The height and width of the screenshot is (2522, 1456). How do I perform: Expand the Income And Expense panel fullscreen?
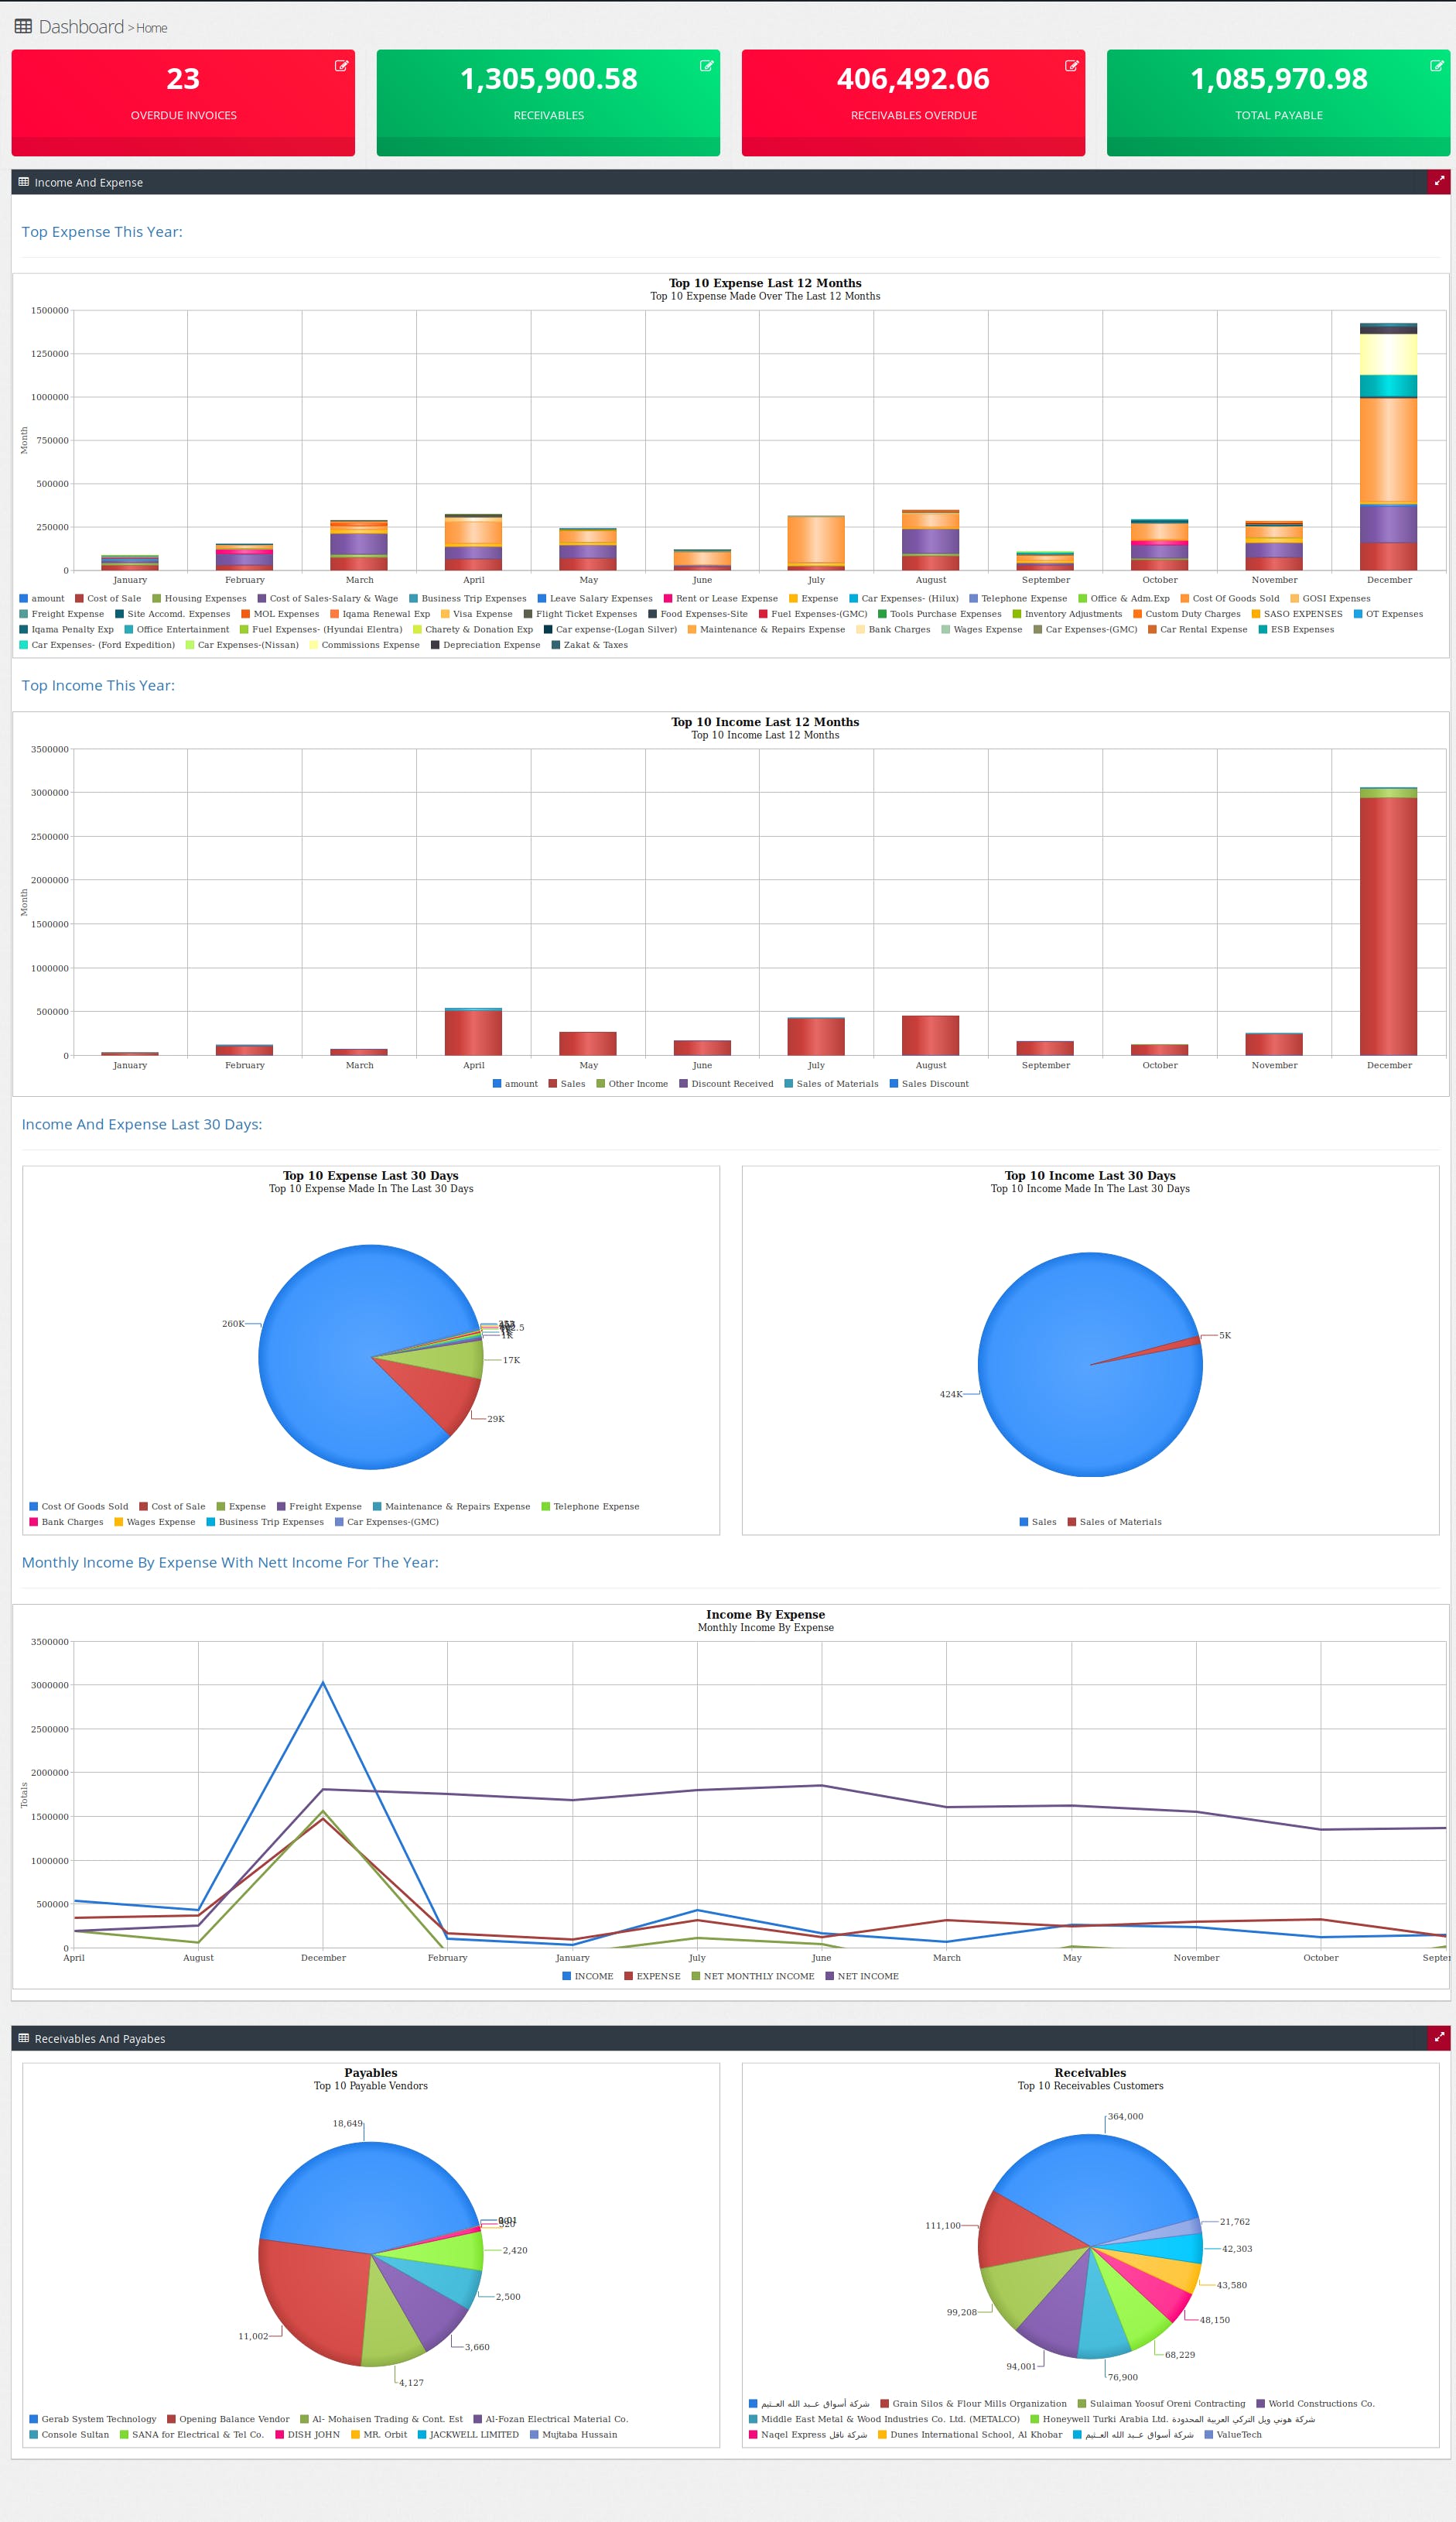click(1438, 181)
